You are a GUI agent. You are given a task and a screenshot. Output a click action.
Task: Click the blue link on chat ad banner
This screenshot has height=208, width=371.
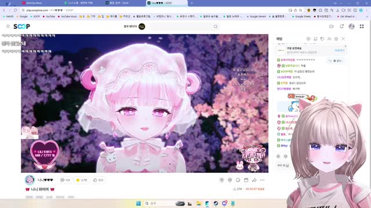pyautogui.click(x=340, y=50)
